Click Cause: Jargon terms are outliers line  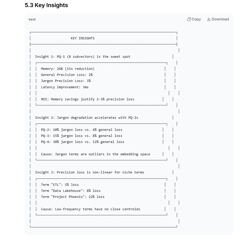tap(95, 154)
